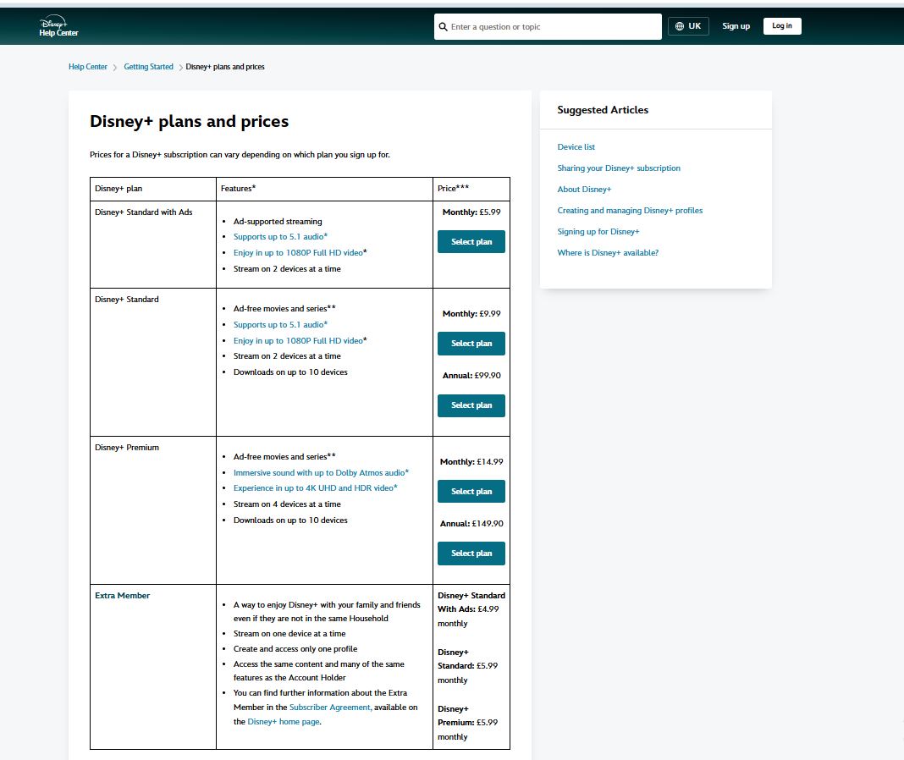Screen dimensions: 904x760
Task: Select the Standard monthly £9.99 plan
Action: 471,343
